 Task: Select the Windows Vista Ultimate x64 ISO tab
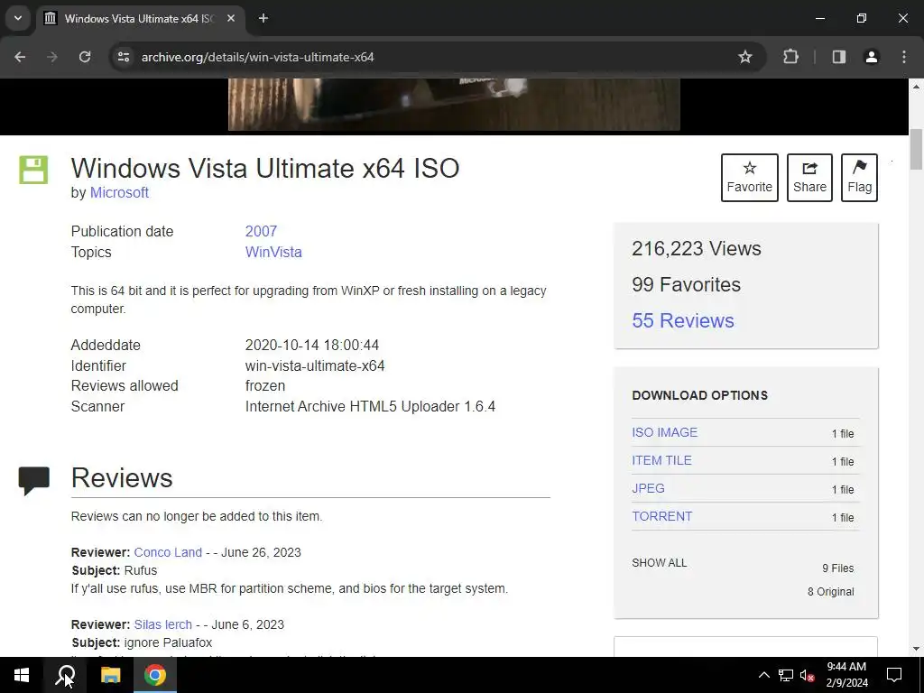click(x=138, y=18)
